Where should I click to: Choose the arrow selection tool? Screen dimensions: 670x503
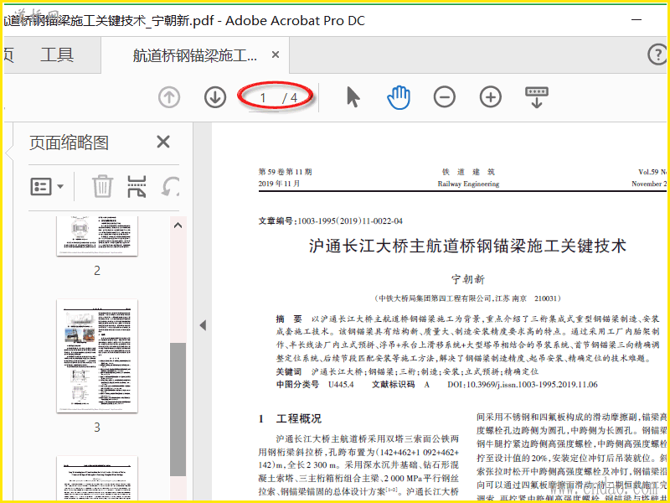coord(353,97)
